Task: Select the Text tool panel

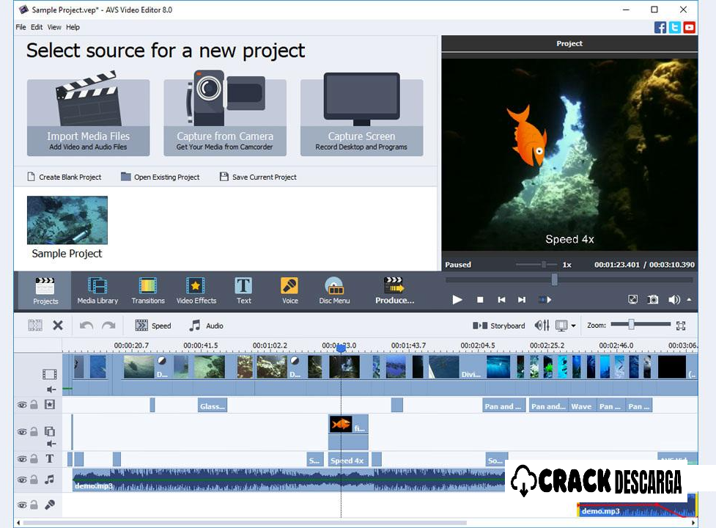Action: (243, 290)
